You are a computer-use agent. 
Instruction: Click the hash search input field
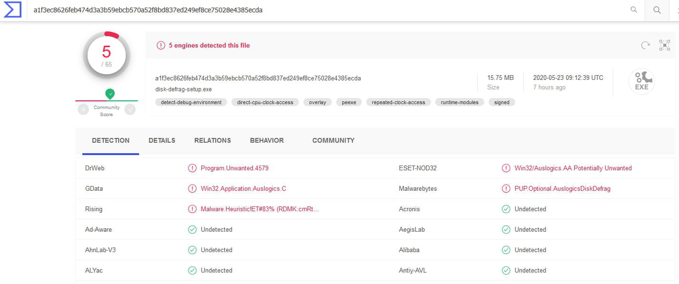(x=329, y=10)
